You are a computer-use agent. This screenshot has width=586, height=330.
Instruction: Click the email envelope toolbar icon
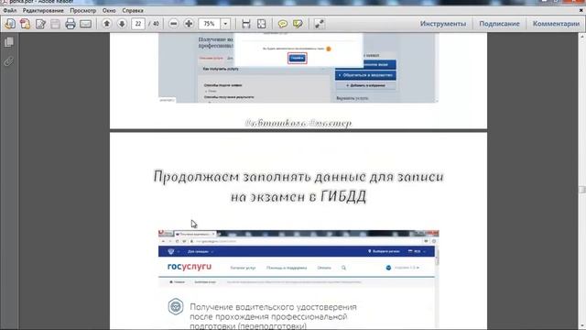click(x=85, y=24)
